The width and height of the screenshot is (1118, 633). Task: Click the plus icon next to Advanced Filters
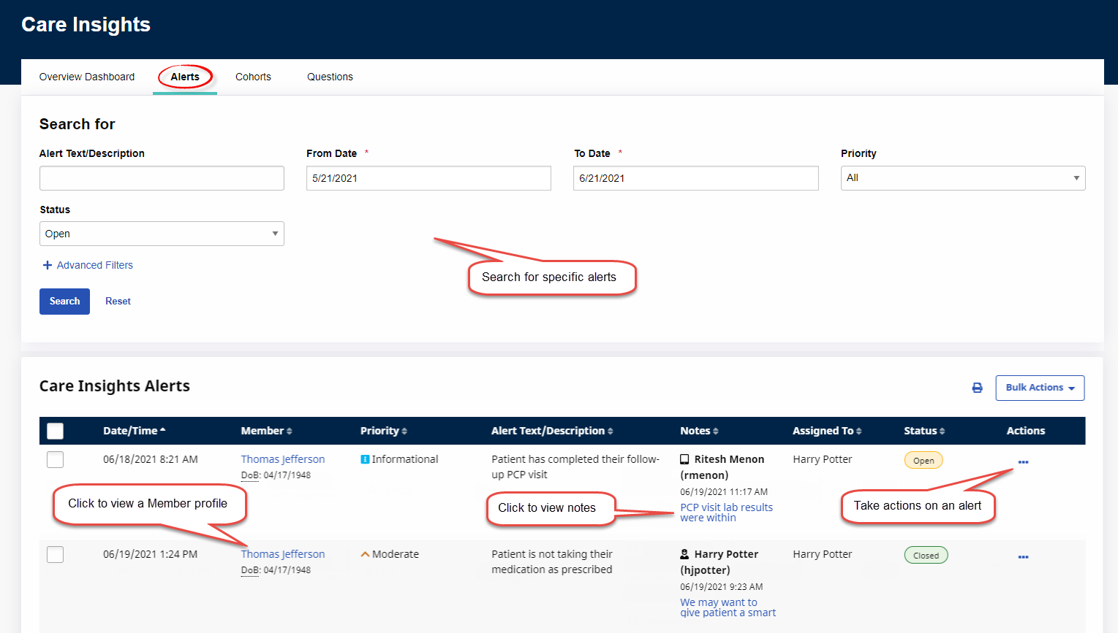(x=47, y=265)
